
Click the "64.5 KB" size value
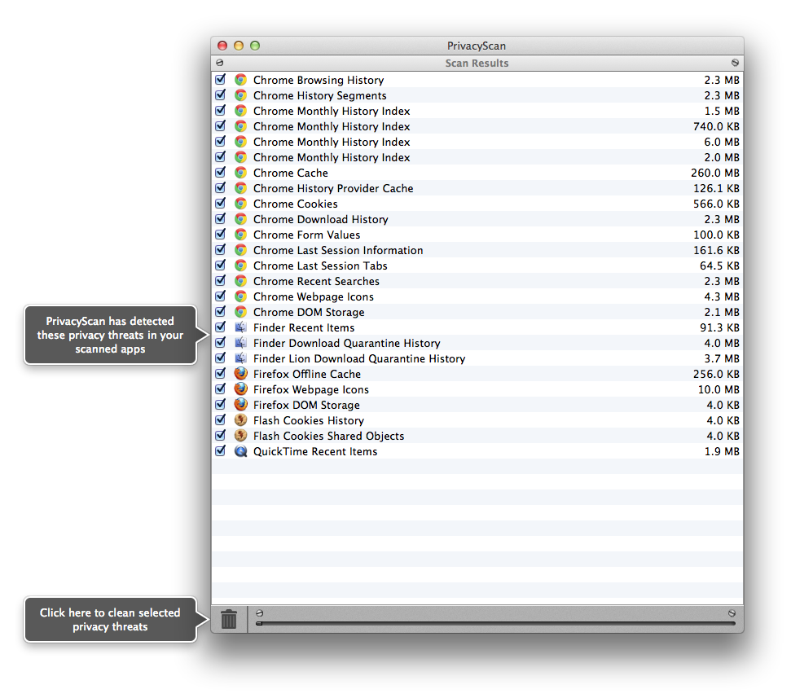click(719, 266)
